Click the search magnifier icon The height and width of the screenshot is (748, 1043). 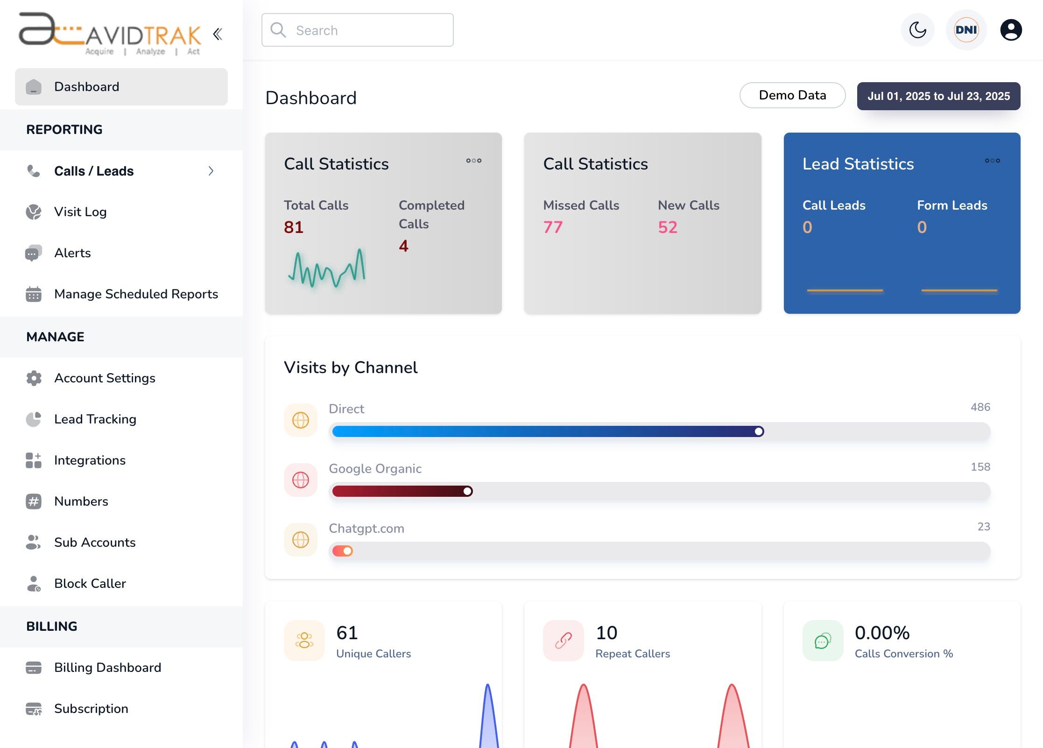279,29
